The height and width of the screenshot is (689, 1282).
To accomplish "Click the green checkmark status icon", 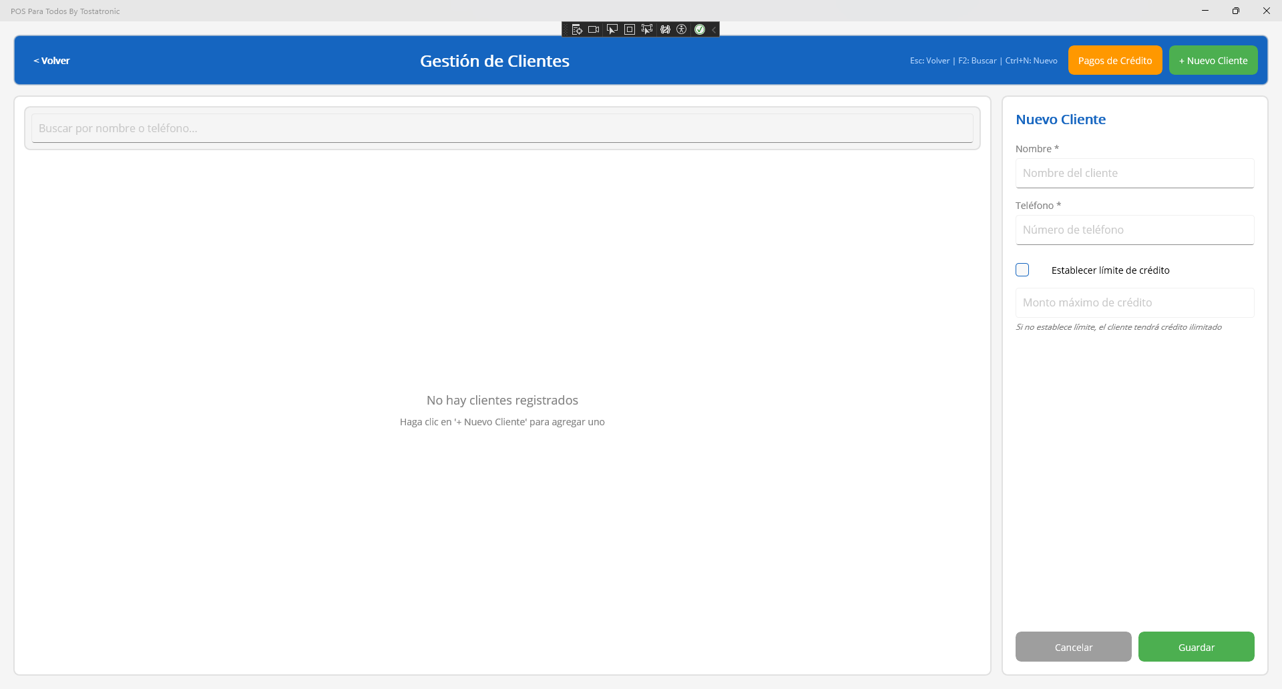I will coord(700,29).
